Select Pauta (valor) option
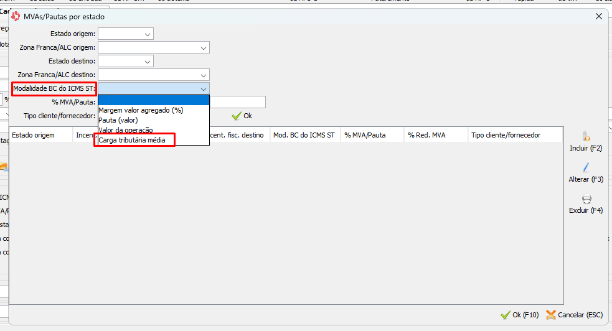The height and width of the screenshot is (331, 612). coord(154,120)
